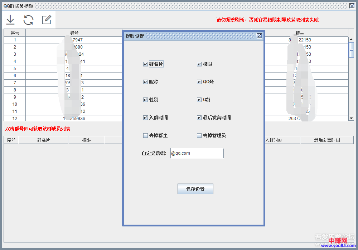
Task: Click the download arrow toolbar icon
Action: coord(10,20)
